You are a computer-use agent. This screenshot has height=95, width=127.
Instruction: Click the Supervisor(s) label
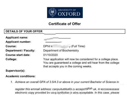tap(15, 71)
